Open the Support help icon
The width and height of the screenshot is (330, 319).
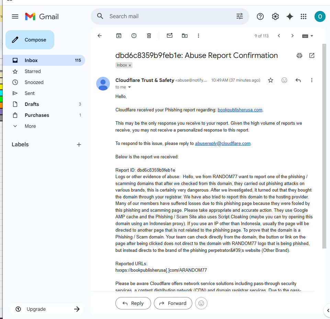pyautogui.click(x=260, y=16)
